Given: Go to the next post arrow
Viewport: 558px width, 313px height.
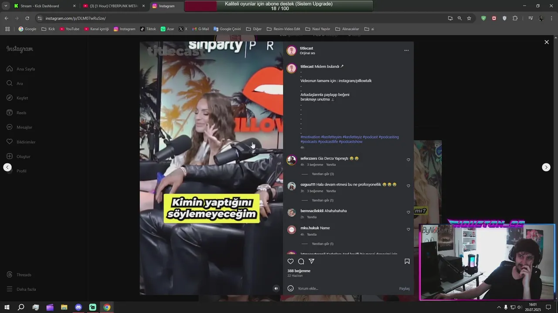Looking at the screenshot, I should click(x=546, y=167).
